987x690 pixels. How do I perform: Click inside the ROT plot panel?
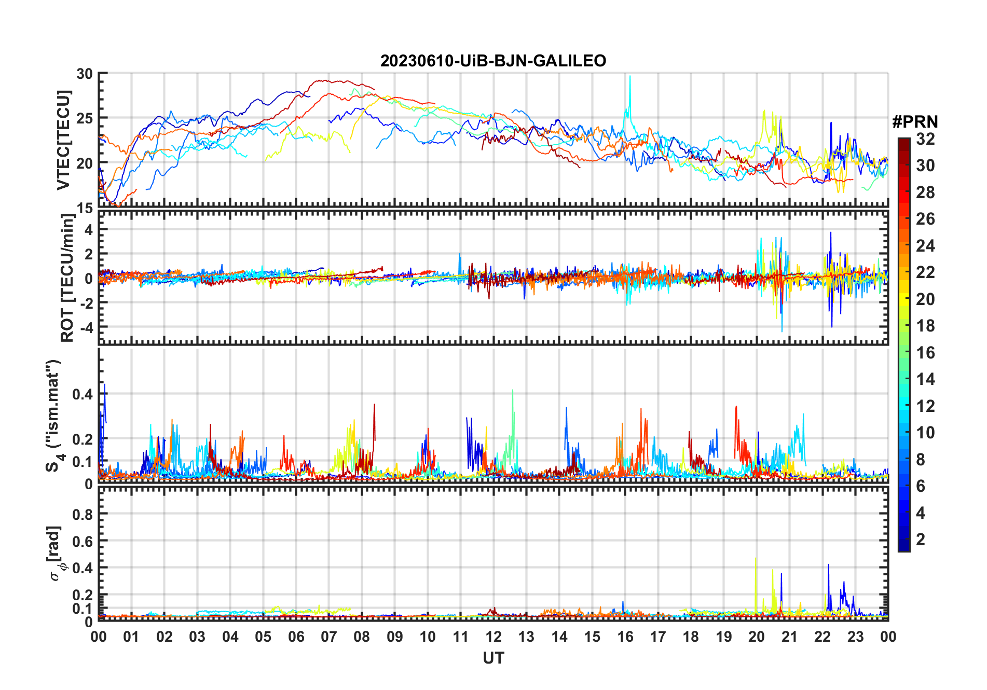(x=493, y=278)
